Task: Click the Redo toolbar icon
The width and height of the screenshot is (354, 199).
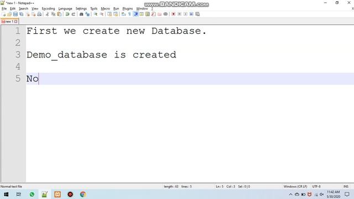Action: 74,14
